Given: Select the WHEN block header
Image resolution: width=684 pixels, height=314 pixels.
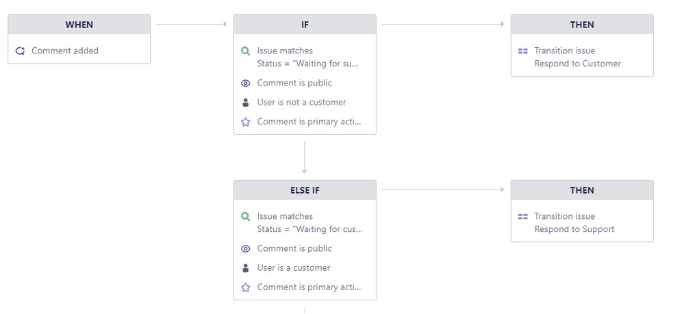Looking at the screenshot, I should point(79,25).
